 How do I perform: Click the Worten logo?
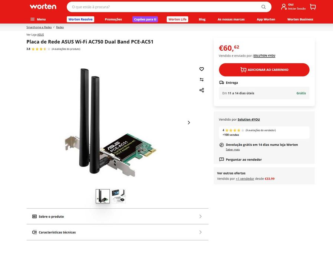[43, 7]
